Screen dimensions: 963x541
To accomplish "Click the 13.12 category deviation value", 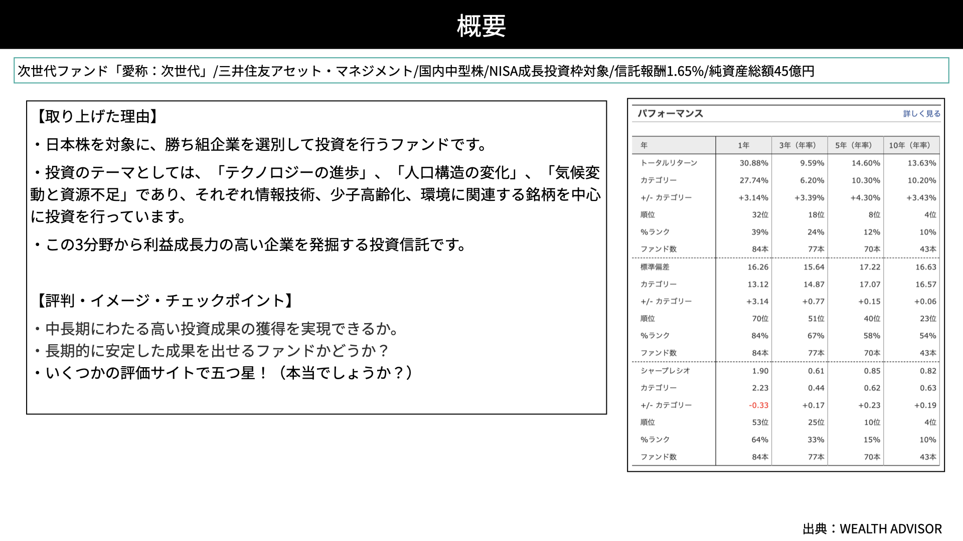I will click(x=758, y=284).
